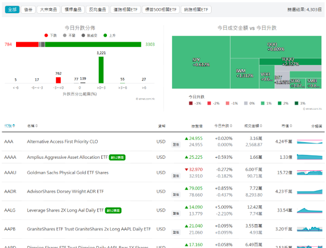Open the AAAA ticker link
Screen dimensions: 326x248
click(10, 157)
